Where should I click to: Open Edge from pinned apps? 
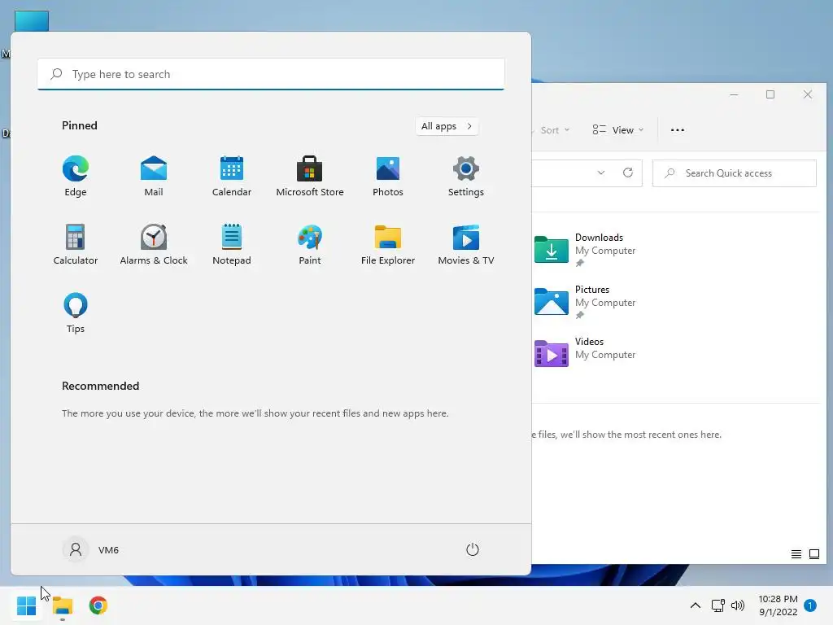click(76, 176)
